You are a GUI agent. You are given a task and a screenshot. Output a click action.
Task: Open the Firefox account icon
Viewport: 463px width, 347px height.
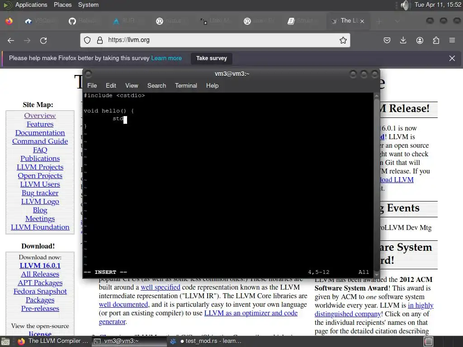pos(420,40)
